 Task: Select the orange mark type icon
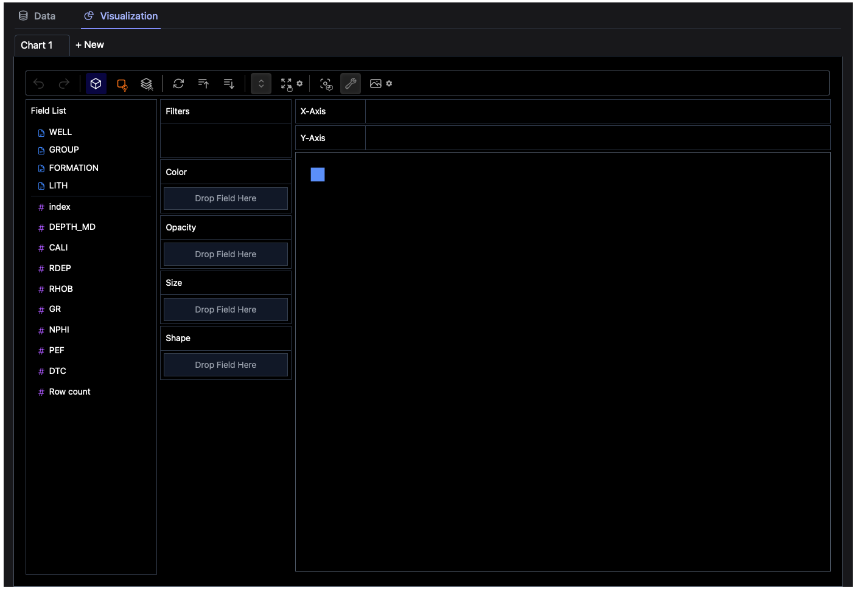click(122, 84)
